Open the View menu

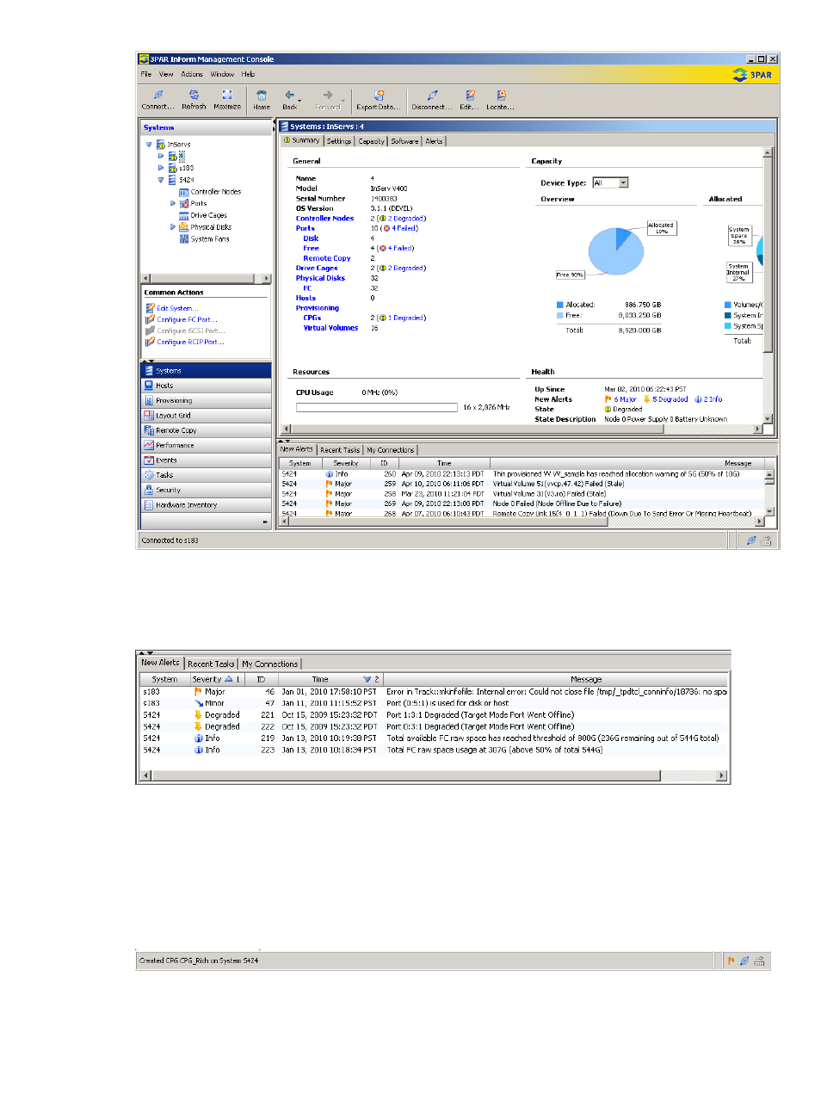[166, 75]
